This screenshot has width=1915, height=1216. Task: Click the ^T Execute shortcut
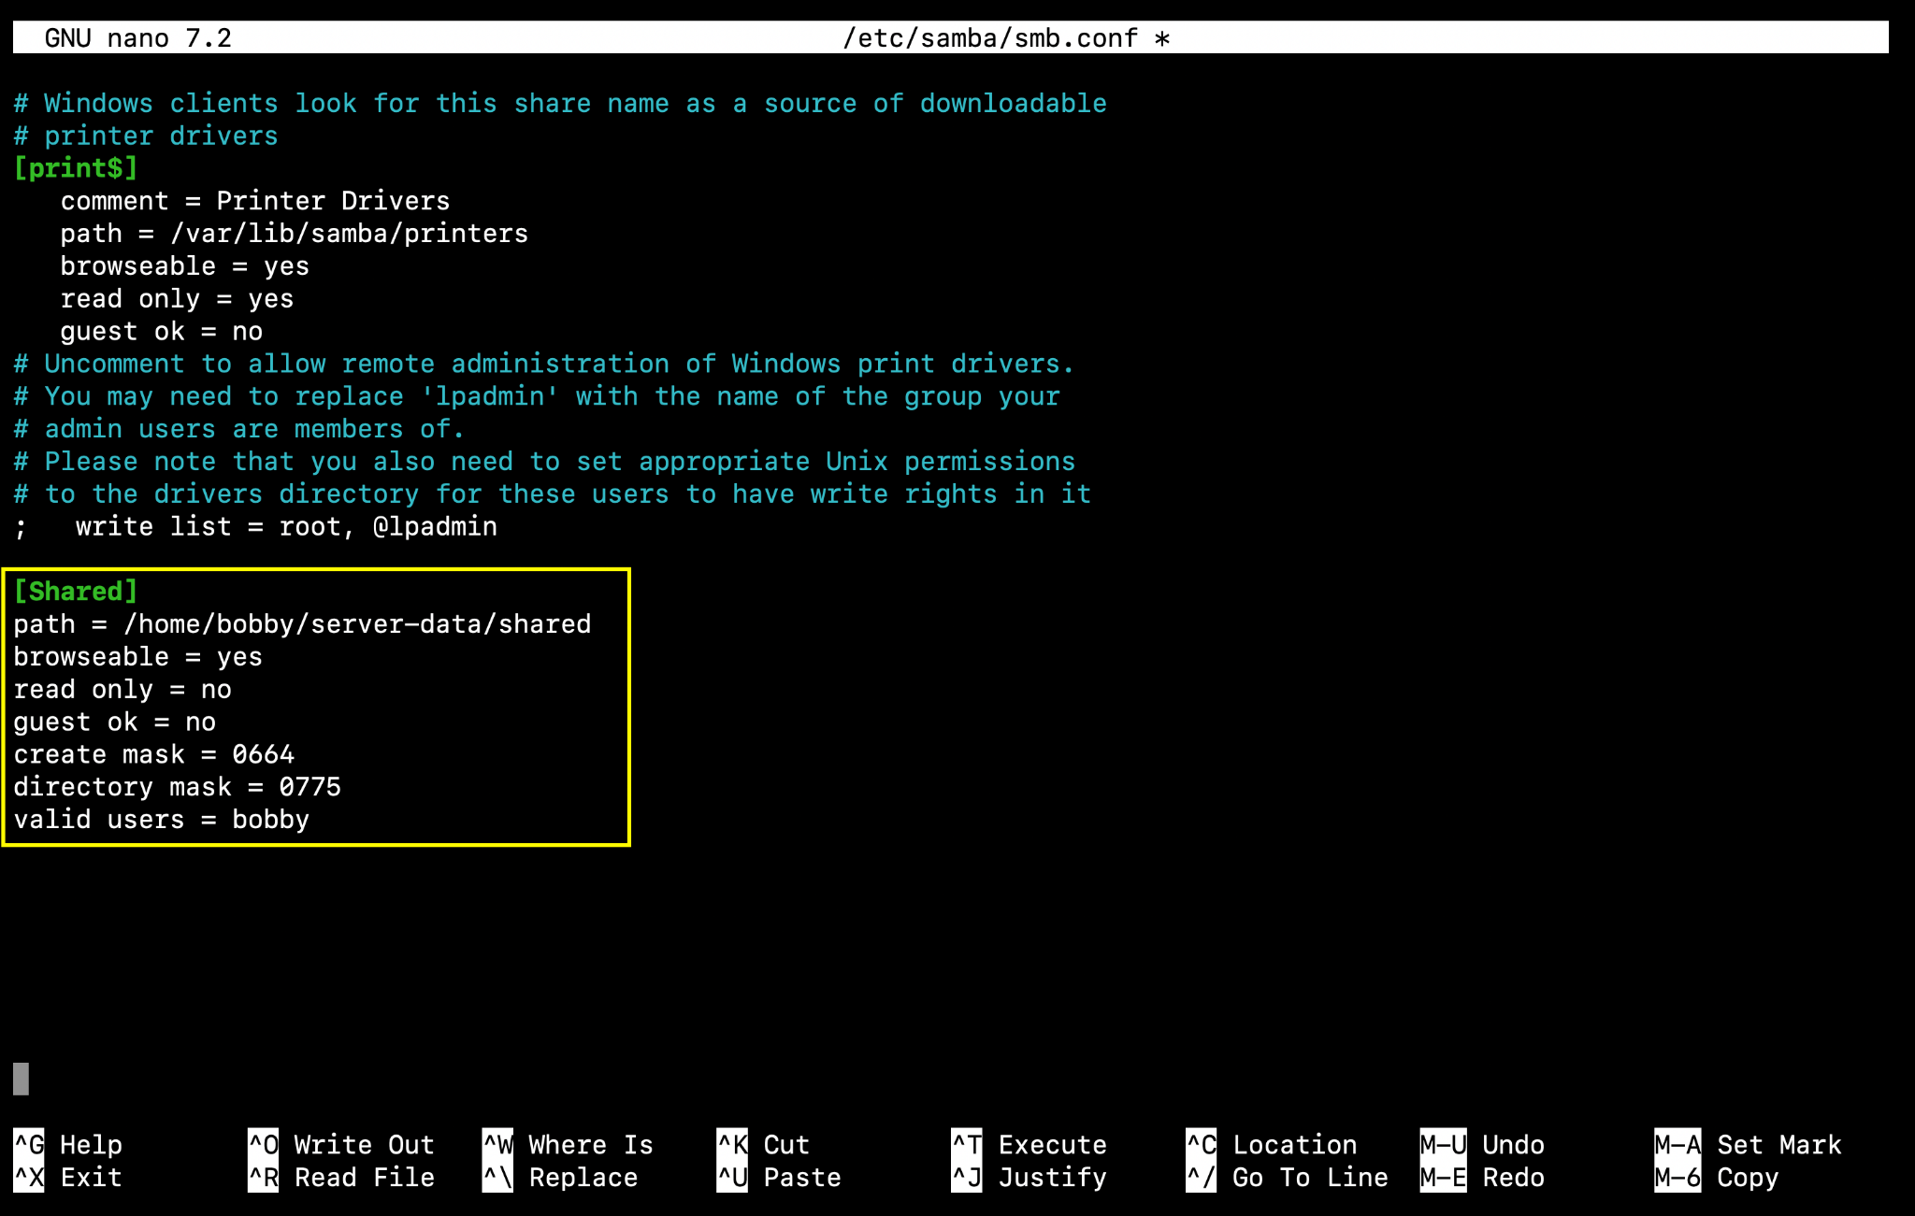1029,1144
